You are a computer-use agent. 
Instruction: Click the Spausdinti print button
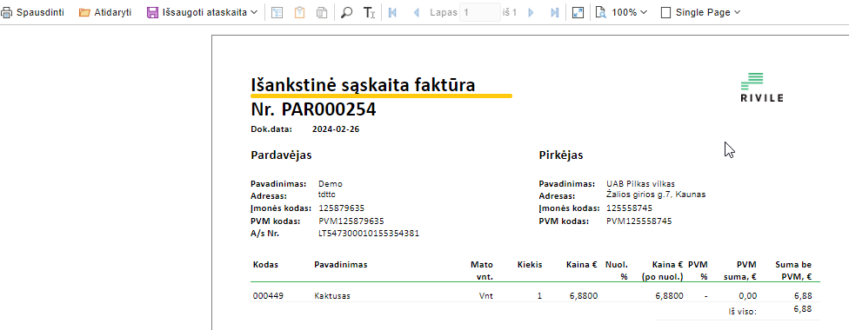pyautogui.click(x=33, y=12)
